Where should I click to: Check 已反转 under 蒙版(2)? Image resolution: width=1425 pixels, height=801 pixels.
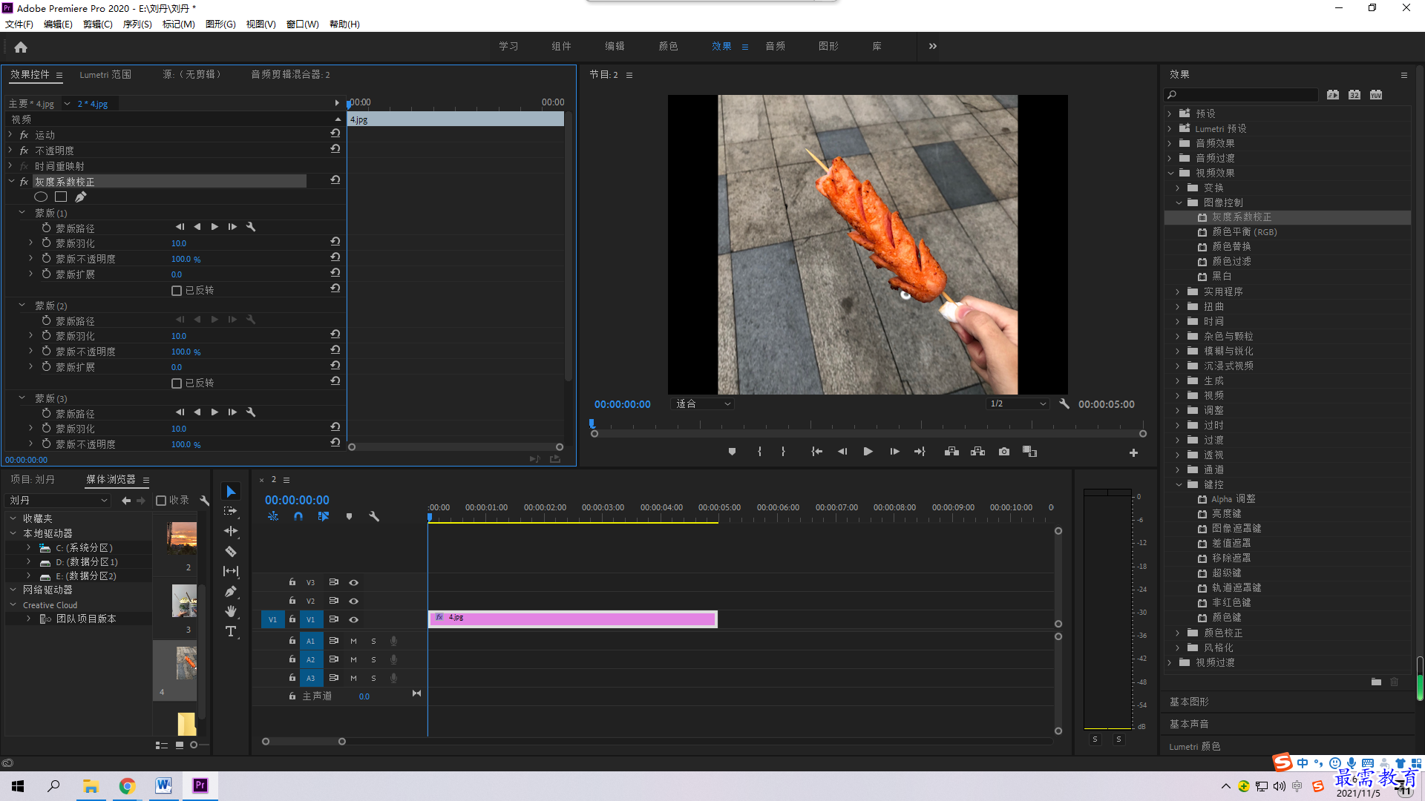177,383
